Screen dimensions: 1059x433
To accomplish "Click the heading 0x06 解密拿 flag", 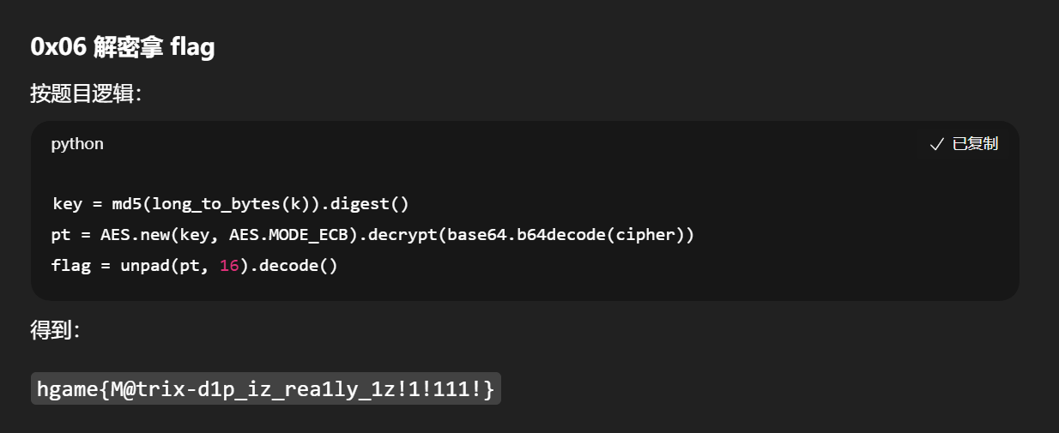I will tap(123, 47).
